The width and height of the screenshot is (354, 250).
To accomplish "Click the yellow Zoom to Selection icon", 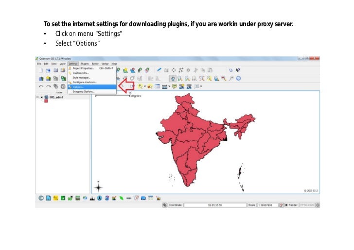I will [x=209, y=78].
